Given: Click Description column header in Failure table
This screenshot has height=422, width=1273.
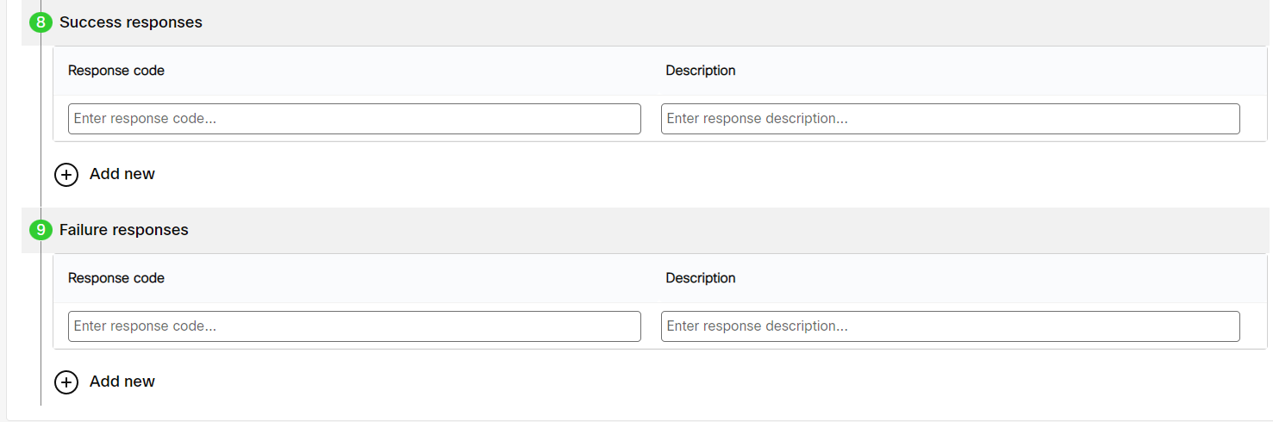Looking at the screenshot, I should point(701,278).
